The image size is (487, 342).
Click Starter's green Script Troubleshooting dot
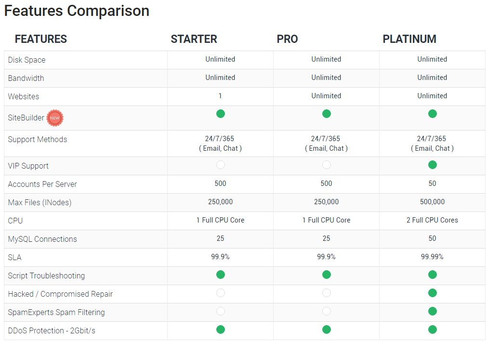point(221,275)
